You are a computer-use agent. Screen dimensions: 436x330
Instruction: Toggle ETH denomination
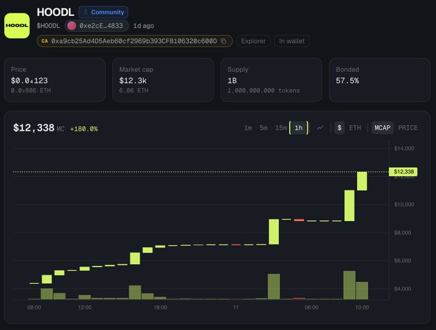coord(355,128)
